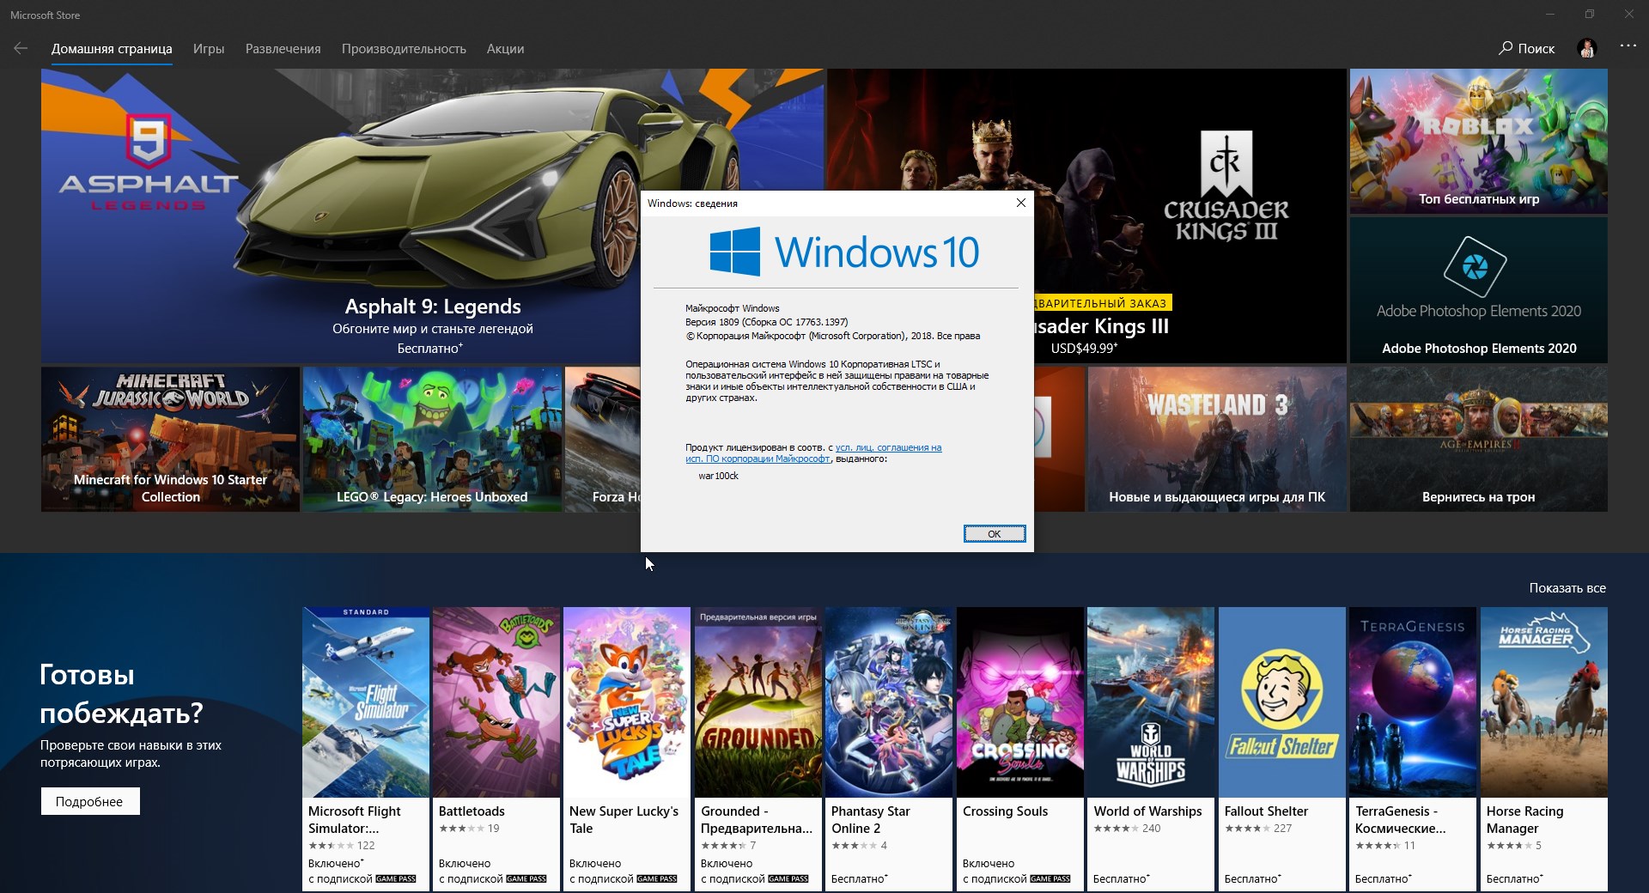Open LEGO Legacy: Heroes Unboxed tile
The image size is (1649, 893).
(x=432, y=440)
